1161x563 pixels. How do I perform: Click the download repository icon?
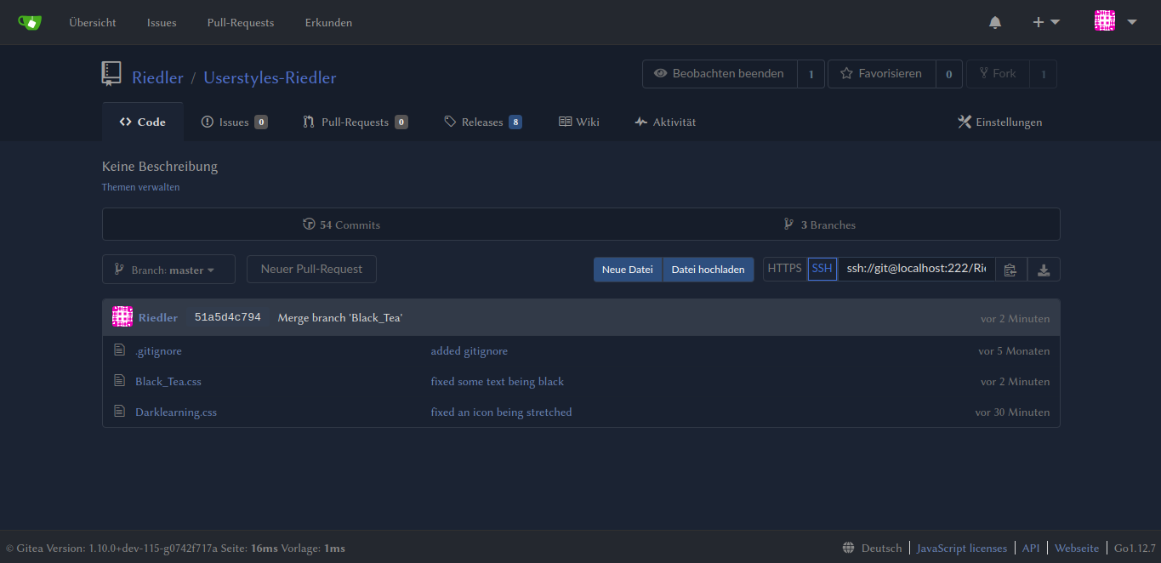point(1044,270)
